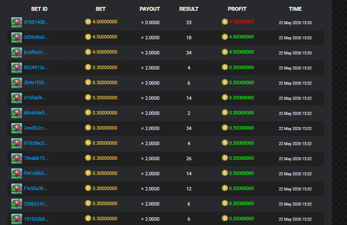The image size is (347, 225).
Task: Click the profit coin icon in 78eabb75 row
Action: coord(225,158)
